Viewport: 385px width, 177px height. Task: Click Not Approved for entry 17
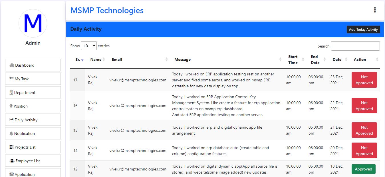(x=364, y=80)
